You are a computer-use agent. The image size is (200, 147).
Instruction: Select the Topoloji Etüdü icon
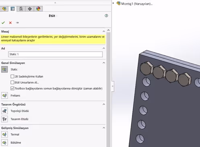point(4,111)
